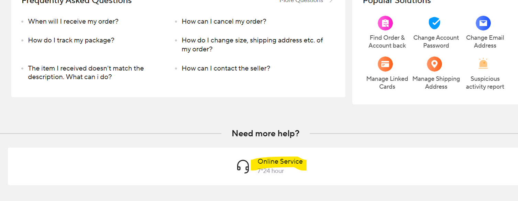The image size is (518, 201).
Task: Open "When will I receive my order?"
Action: tap(73, 22)
